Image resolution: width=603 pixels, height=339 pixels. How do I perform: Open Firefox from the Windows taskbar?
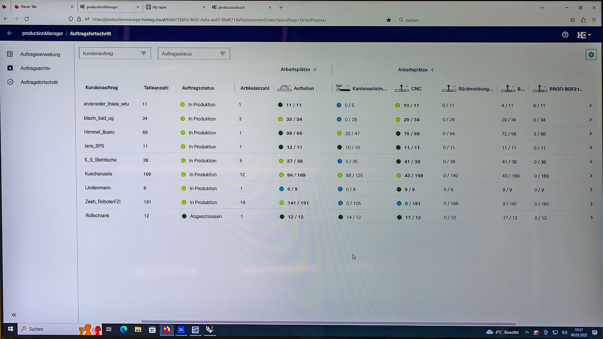(x=167, y=330)
